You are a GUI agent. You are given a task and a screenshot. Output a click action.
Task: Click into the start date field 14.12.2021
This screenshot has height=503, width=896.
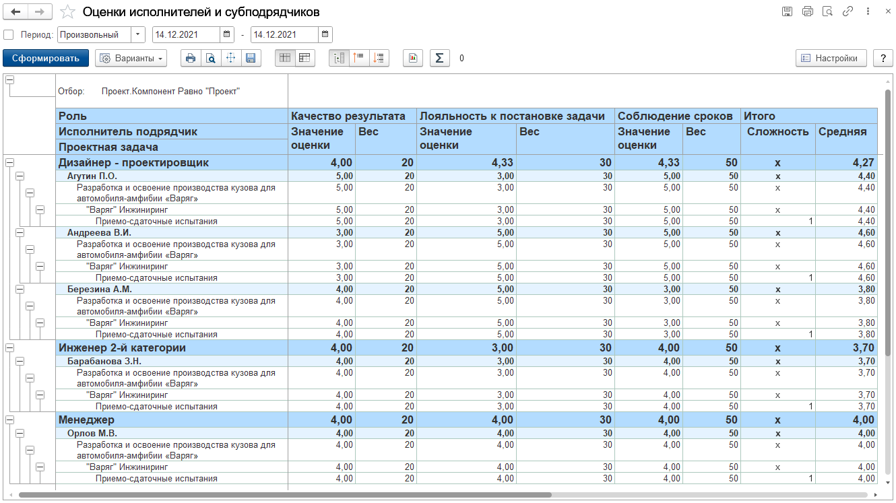click(187, 34)
